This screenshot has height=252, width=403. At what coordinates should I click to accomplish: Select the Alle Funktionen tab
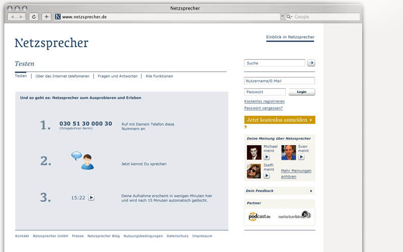159,76
